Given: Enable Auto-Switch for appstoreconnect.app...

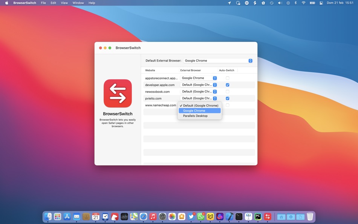Looking at the screenshot, I should pos(227,78).
